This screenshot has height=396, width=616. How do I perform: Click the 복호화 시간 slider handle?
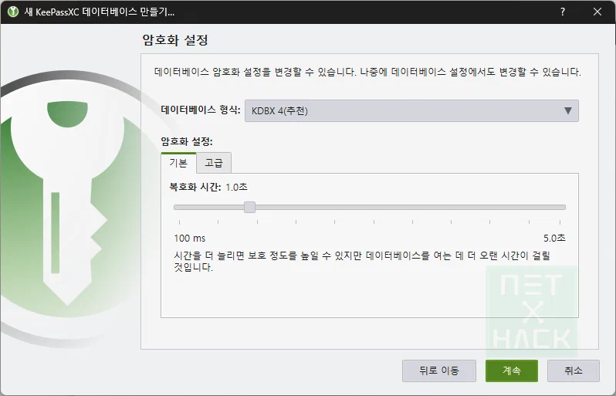point(249,207)
